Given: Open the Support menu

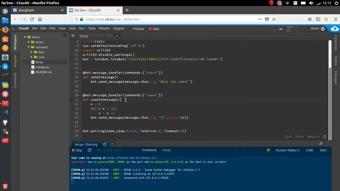Looking at the screenshot, I should [119, 29].
